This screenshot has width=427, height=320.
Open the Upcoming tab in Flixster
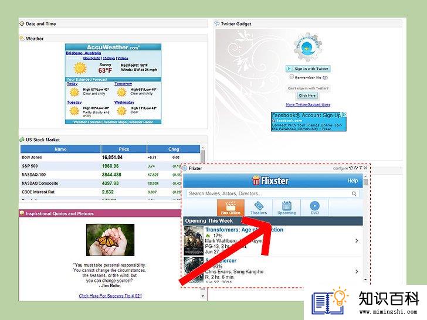[286, 207]
